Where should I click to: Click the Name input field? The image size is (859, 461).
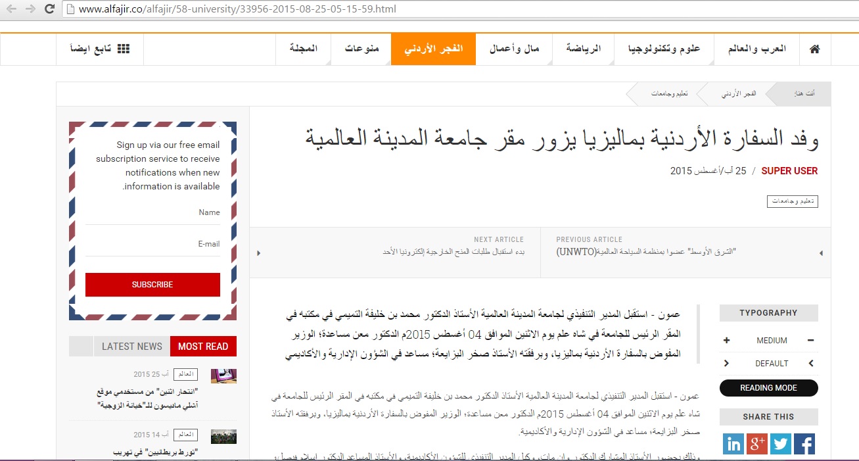[x=152, y=213]
